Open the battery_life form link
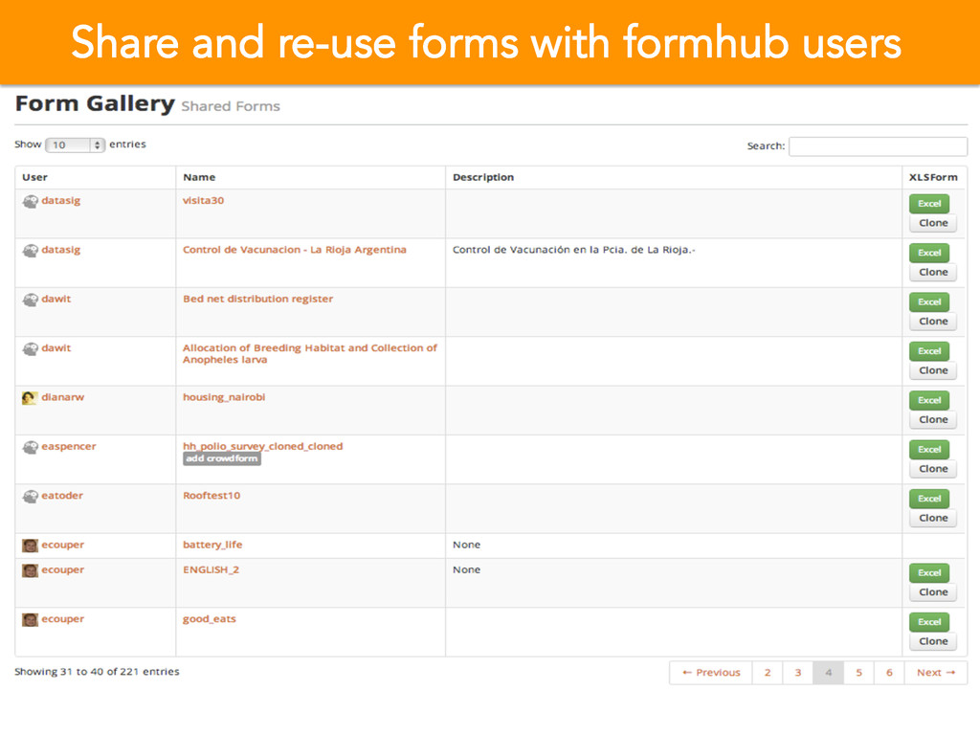This screenshot has width=980, height=735. point(212,545)
